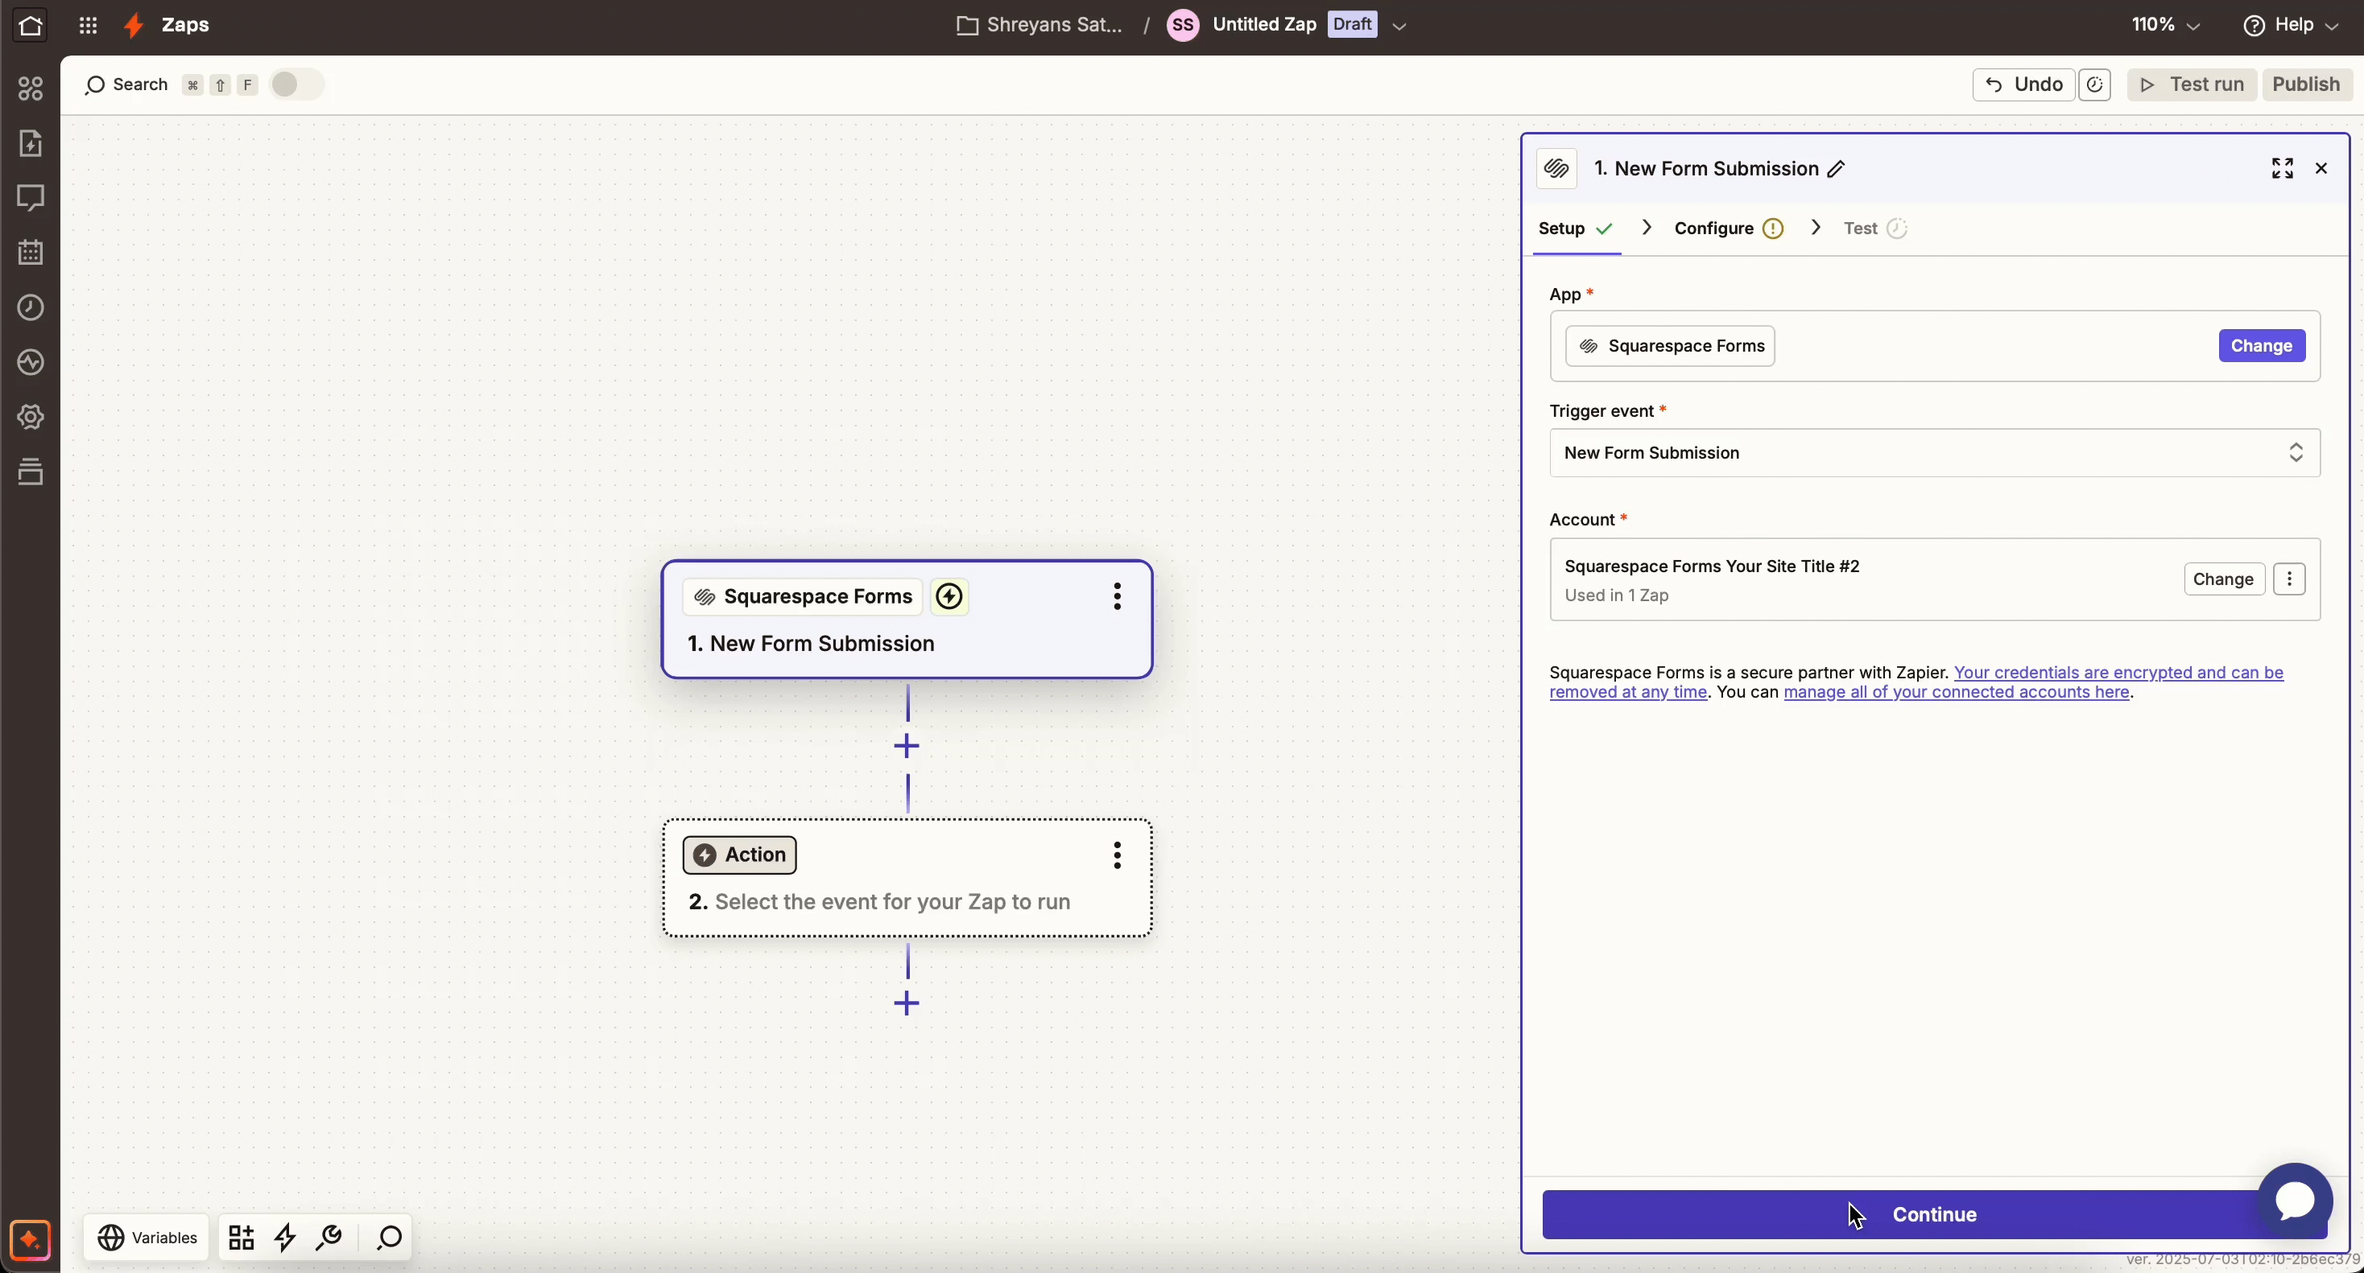
Task: Select the Action step card
Action: (907, 879)
